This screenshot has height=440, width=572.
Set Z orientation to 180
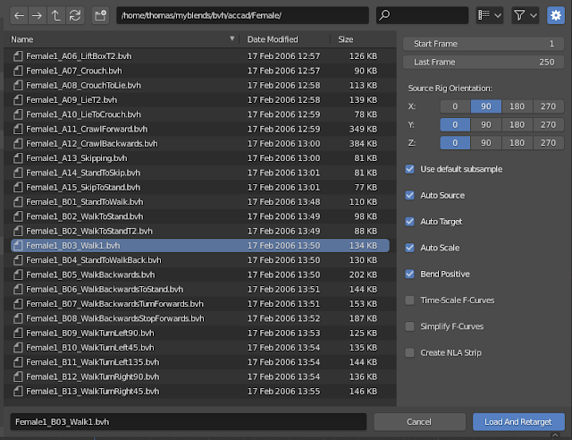(x=517, y=143)
